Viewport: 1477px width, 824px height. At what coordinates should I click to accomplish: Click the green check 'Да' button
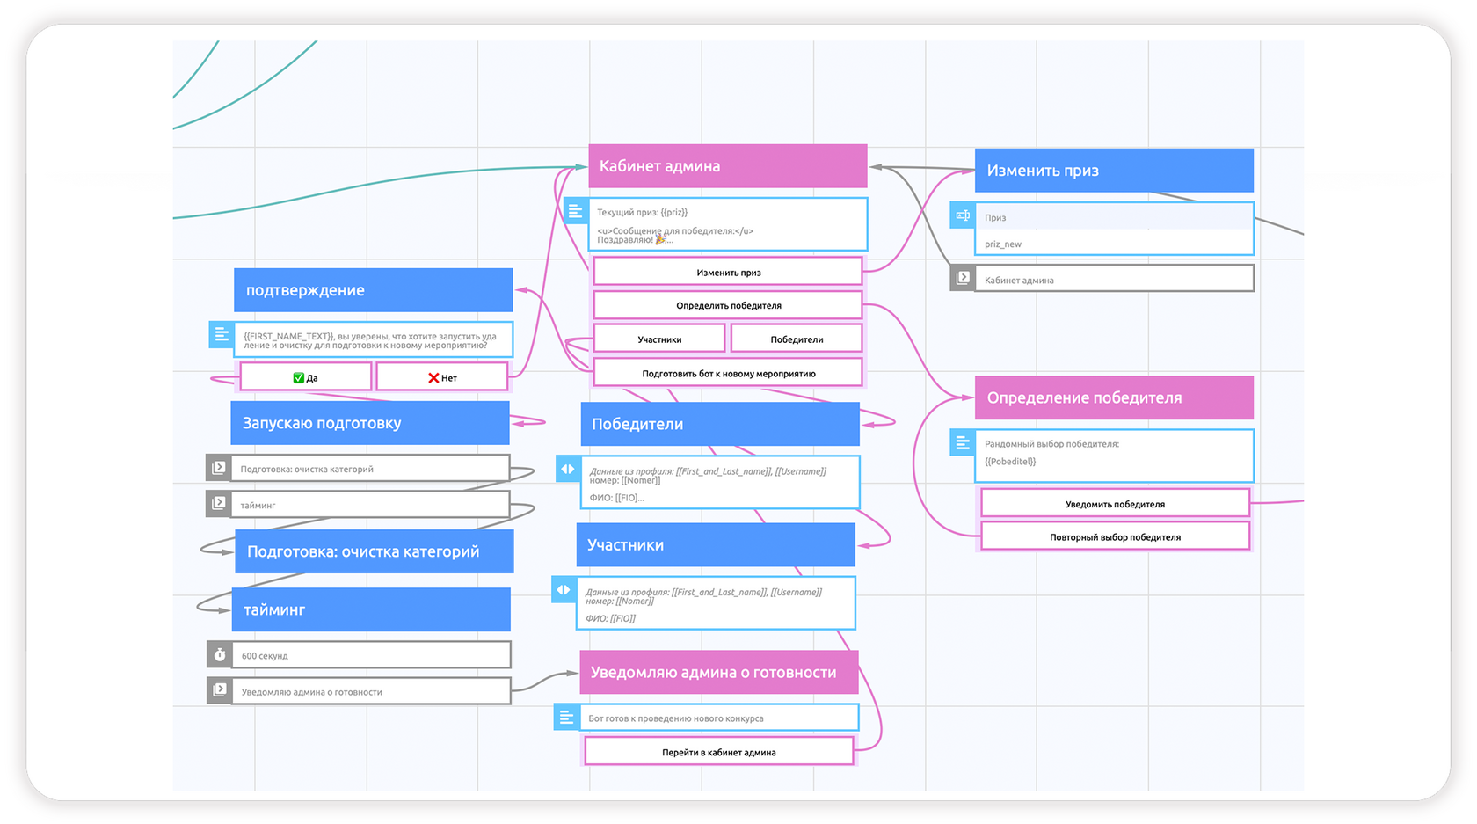[306, 377]
